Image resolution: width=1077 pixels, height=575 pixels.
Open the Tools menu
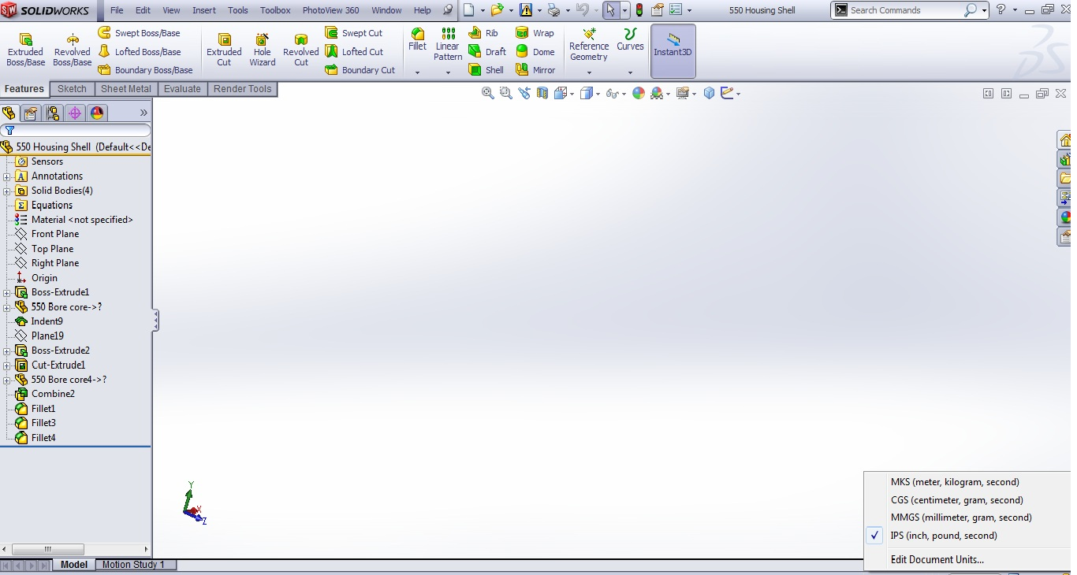pos(238,10)
